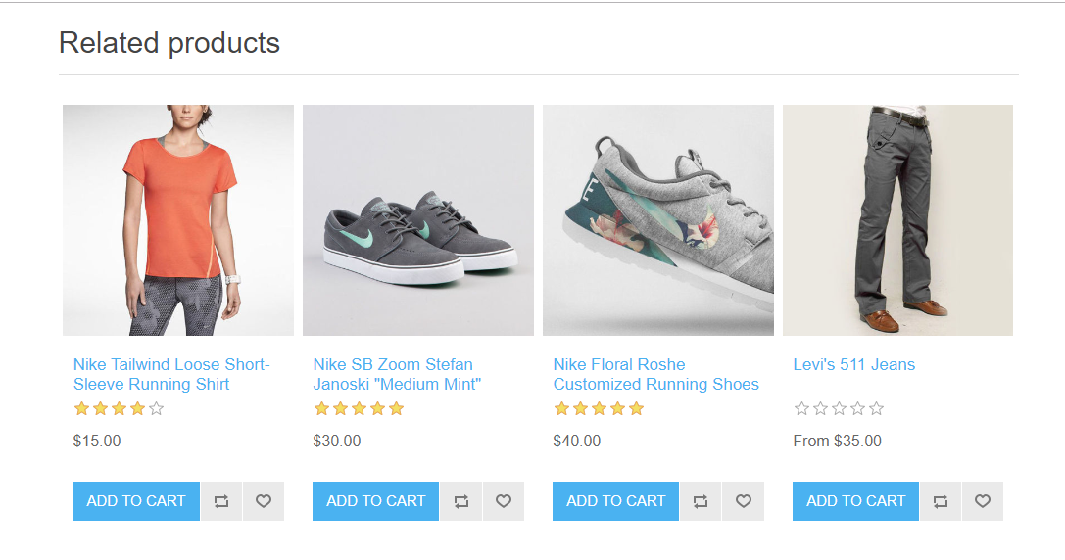The image size is (1065, 560).
Task: Add Levi's 511 Jeans to cart
Action: [855, 501]
